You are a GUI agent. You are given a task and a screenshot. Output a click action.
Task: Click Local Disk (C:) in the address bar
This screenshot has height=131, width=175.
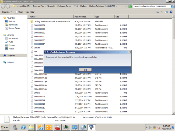[24, 6]
